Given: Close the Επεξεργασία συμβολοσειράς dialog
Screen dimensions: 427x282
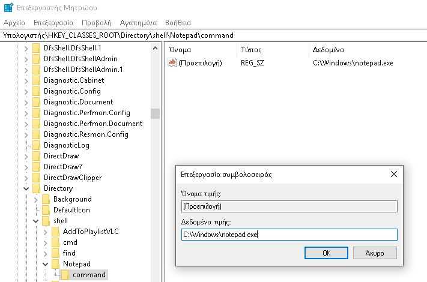Looking at the screenshot, I should [x=394, y=175].
